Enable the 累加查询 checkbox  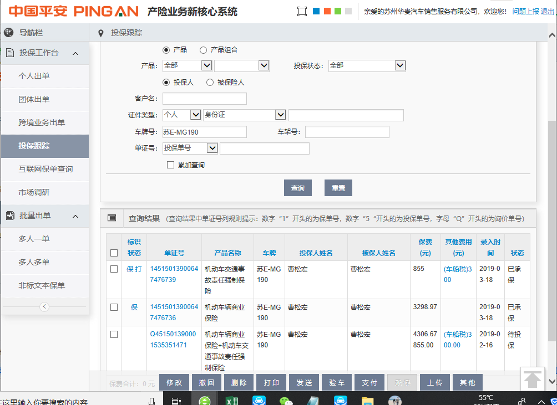pos(171,165)
